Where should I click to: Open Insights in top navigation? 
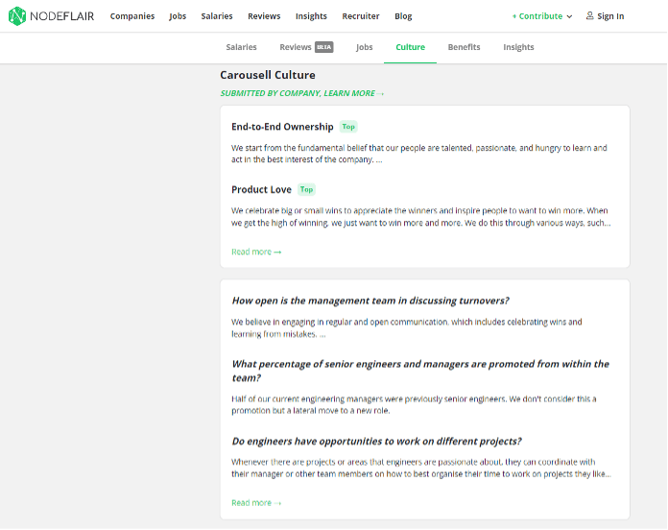(311, 16)
